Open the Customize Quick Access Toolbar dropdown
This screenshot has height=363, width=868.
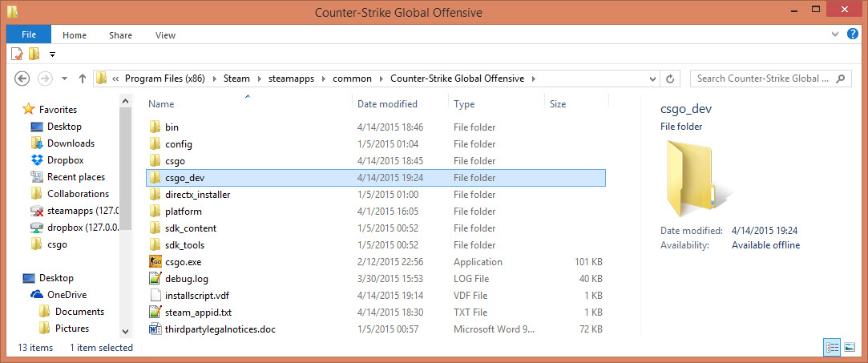coord(53,54)
